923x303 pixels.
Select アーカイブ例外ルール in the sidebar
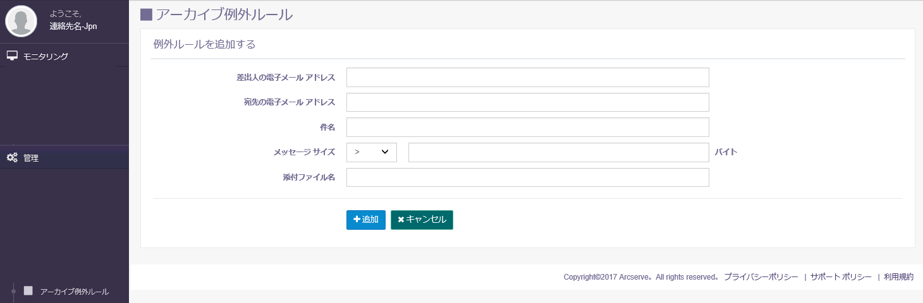(74, 292)
